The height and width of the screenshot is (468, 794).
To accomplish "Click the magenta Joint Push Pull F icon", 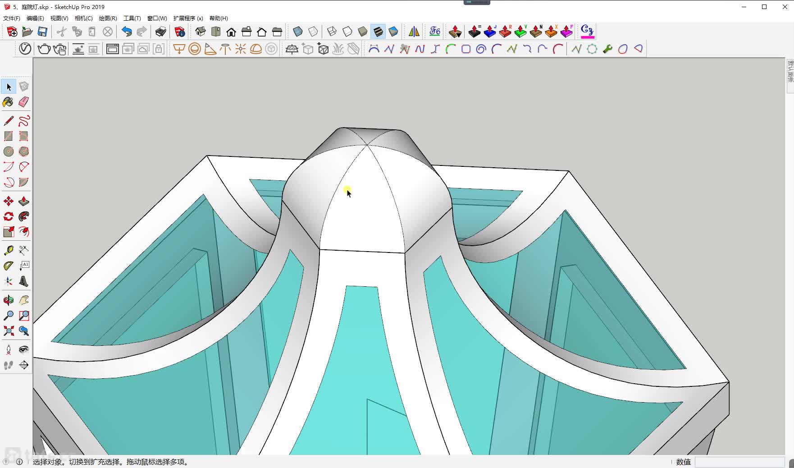I will (566, 32).
